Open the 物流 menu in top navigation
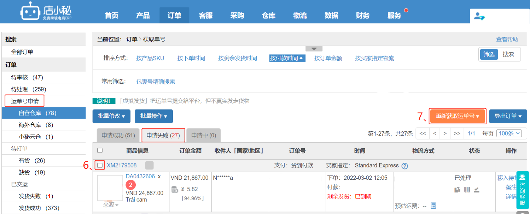Viewport: 530px width, 214px height. coord(300,16)
